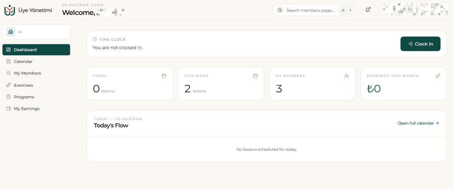
Task: Open My Members page
Action: pos(36,73)
